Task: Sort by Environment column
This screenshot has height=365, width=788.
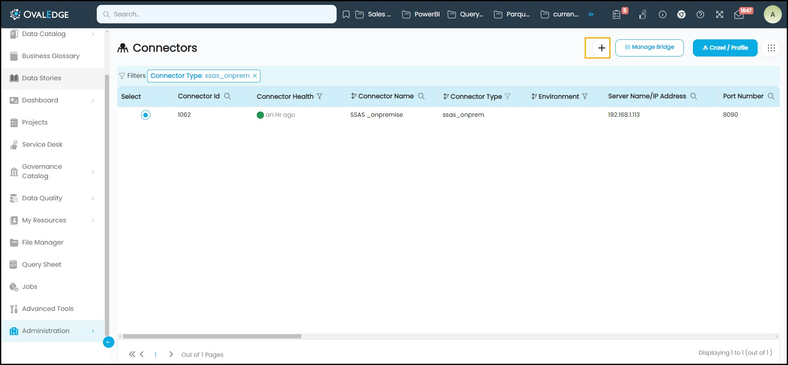Action: [534, 97]
